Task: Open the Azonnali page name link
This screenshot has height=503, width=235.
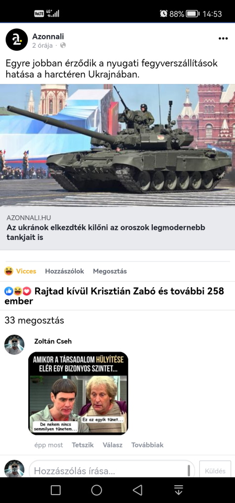Action: [48, 37]
